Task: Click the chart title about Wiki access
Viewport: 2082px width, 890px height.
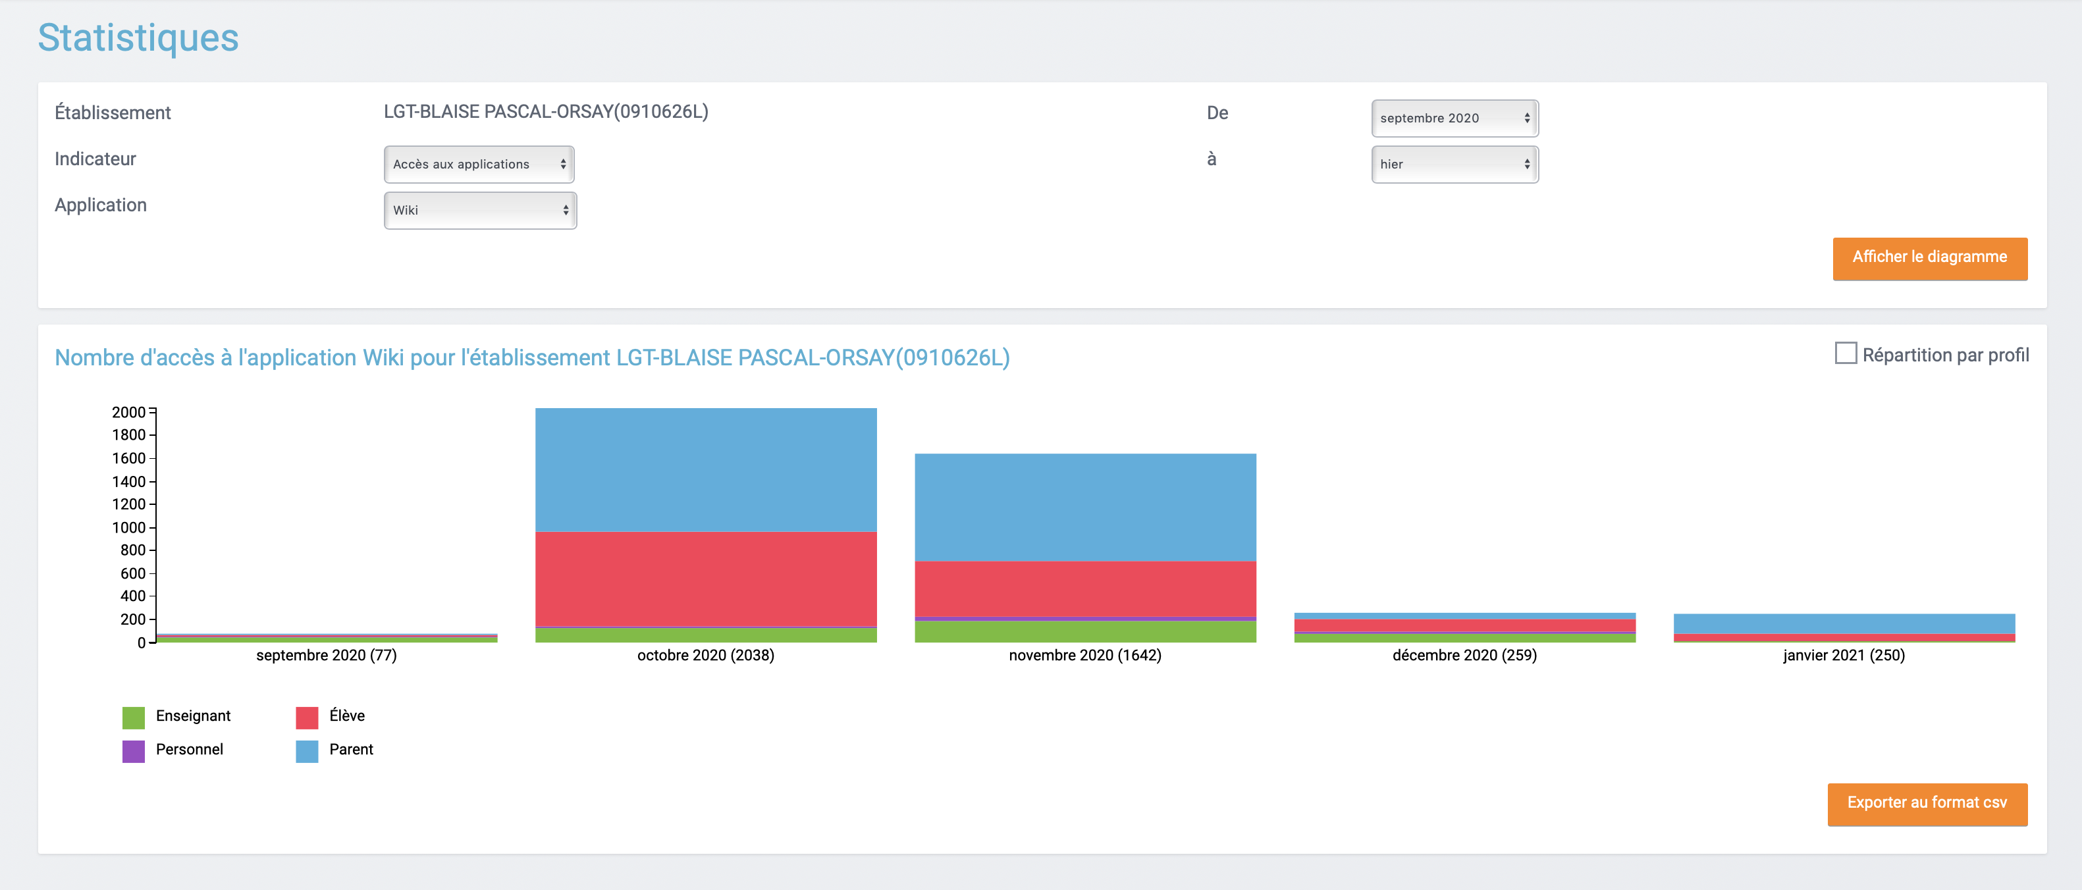Action: (x=532, y=357)
